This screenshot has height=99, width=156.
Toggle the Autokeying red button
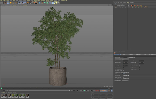point(96,90)
